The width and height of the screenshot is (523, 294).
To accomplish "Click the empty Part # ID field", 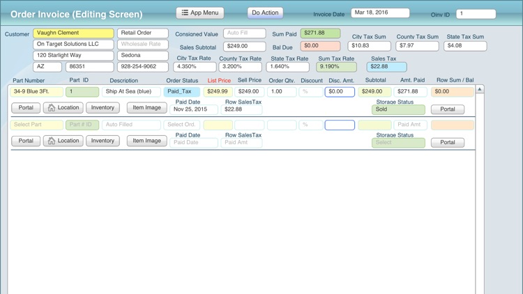I will (x=82, y=125).
